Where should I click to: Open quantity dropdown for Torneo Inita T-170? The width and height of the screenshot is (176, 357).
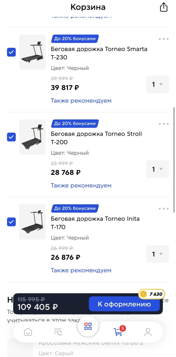pos(157,254)
